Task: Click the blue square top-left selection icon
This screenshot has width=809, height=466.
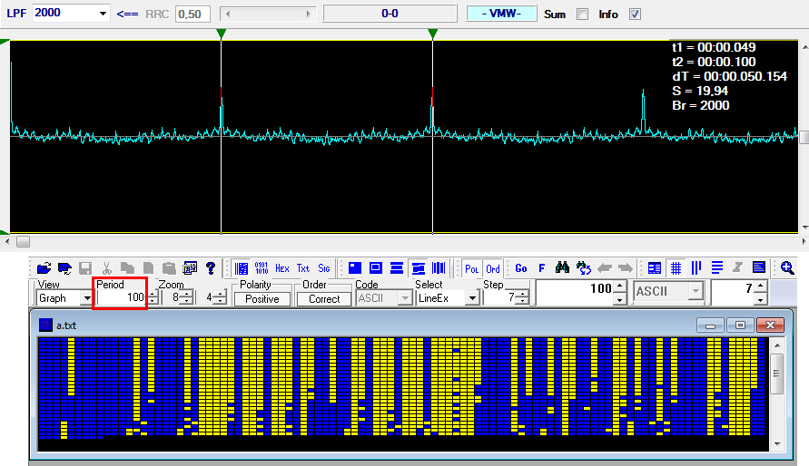Action: 355,268
